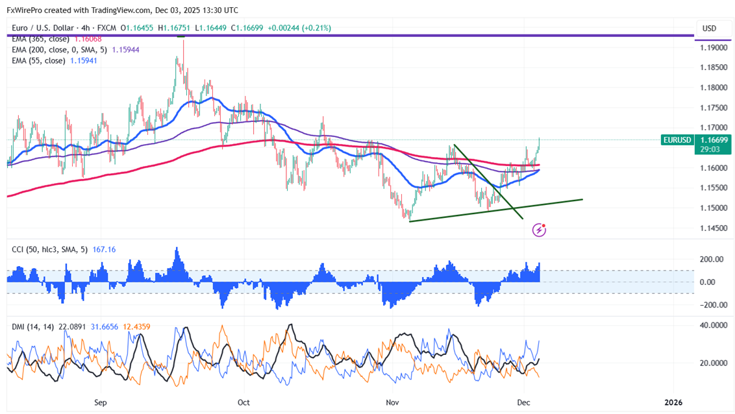The image size is (735, 414).
Task: Select the EMA (200, close, 0, SMA, 5) legend
Action: 59,50
